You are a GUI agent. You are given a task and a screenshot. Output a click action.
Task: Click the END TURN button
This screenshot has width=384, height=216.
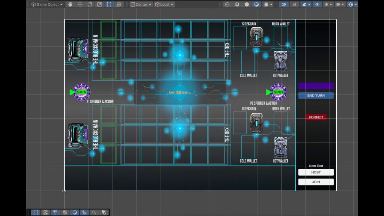click(x=316, y=95)
